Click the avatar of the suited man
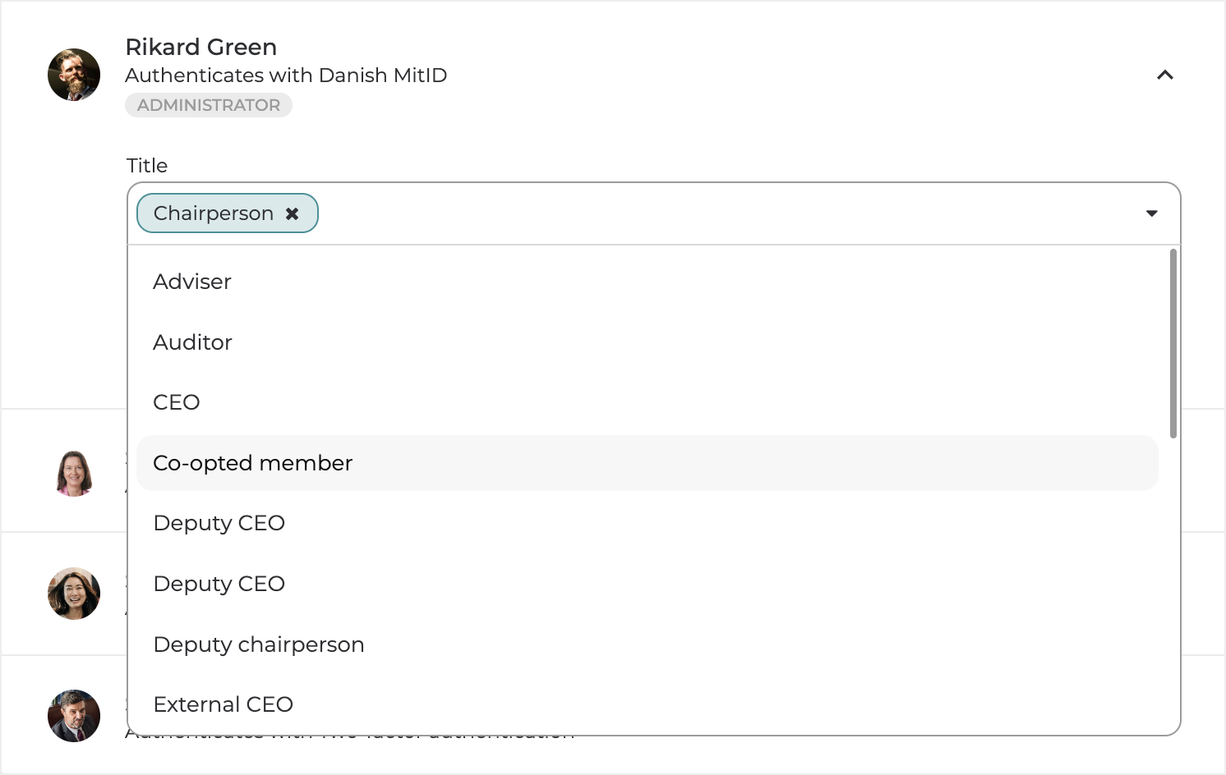1226x775 pixels. 74,716
